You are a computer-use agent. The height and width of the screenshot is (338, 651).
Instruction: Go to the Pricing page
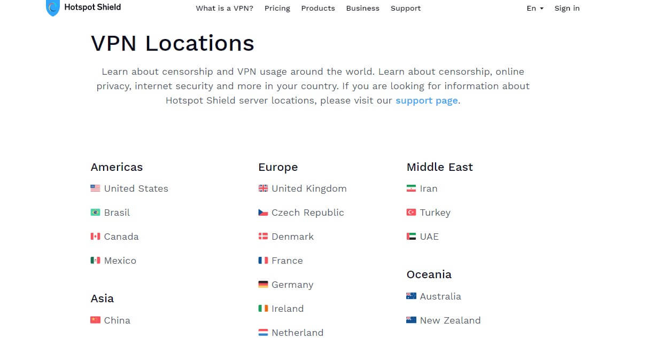click(277, 8)
